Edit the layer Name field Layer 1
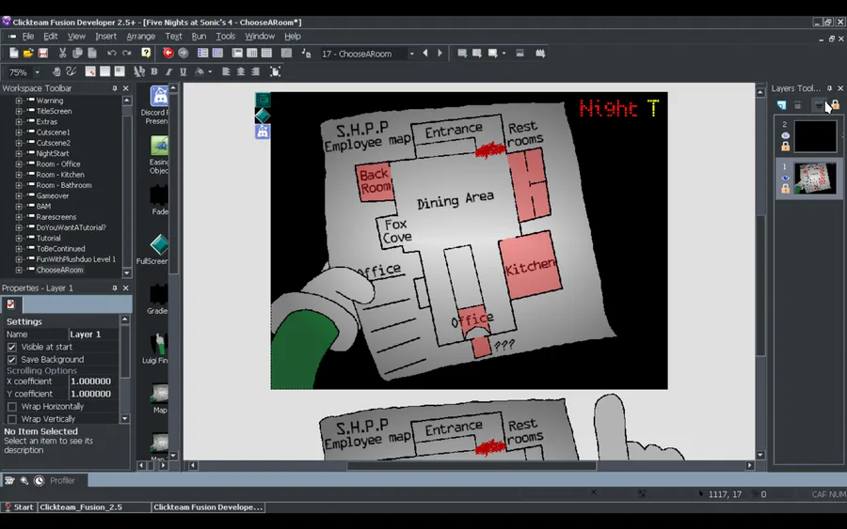Viewport: 847px width, 529px height. point(93,335)
